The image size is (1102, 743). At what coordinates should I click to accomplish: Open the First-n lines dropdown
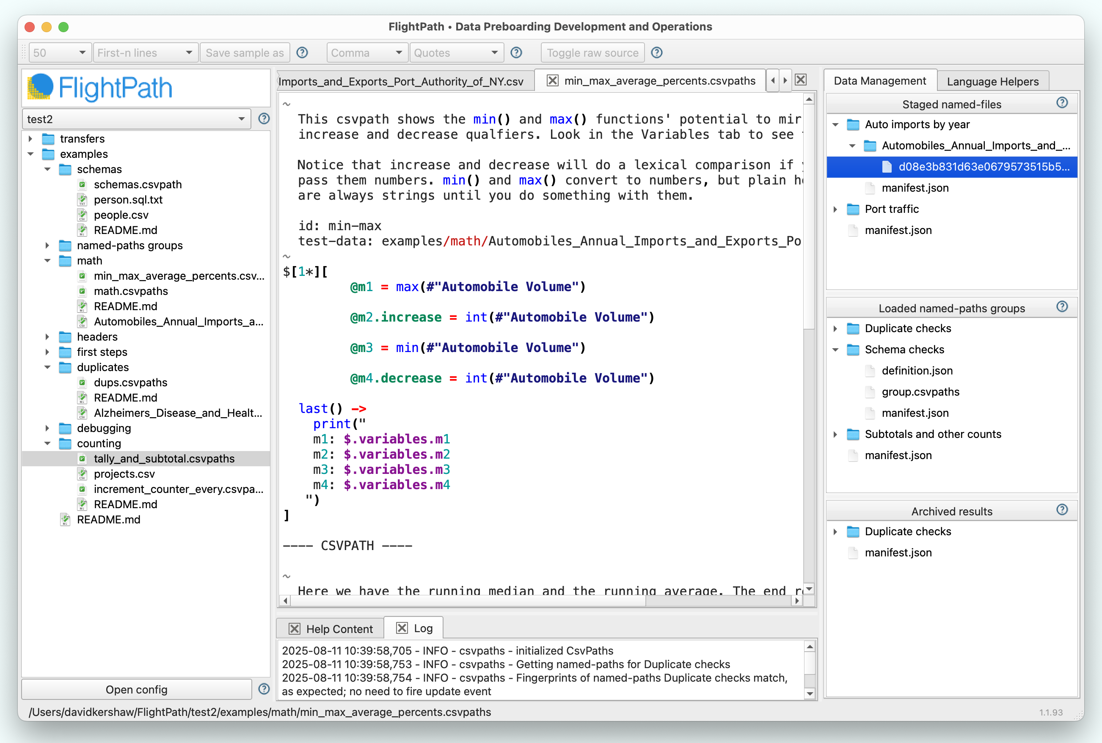[x=145, y=52]
